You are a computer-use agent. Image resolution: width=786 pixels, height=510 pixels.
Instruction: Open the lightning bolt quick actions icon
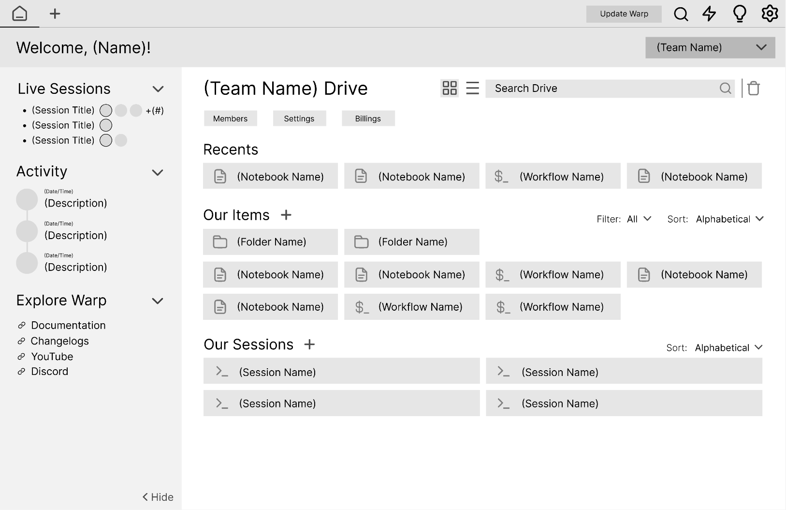tap(709, 14)
